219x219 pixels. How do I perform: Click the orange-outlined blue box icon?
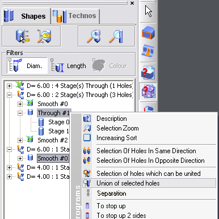(x=148, y=33)
